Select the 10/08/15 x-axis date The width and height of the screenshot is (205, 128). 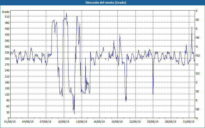64,122
